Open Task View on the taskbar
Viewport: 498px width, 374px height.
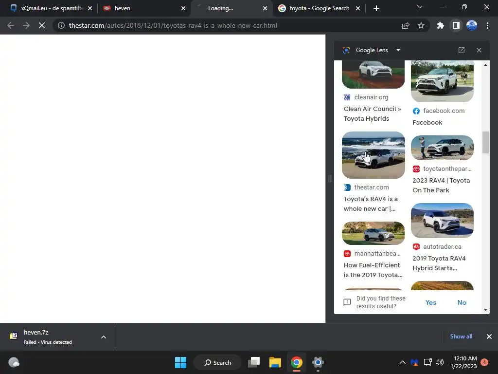(x=254, y=362)
